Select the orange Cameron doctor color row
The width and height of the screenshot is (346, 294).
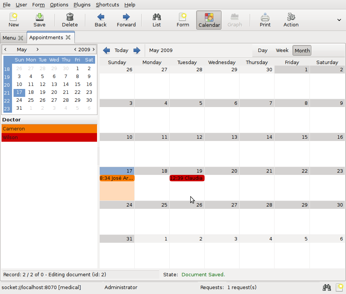pyautogui.click(x=49, y=129)
